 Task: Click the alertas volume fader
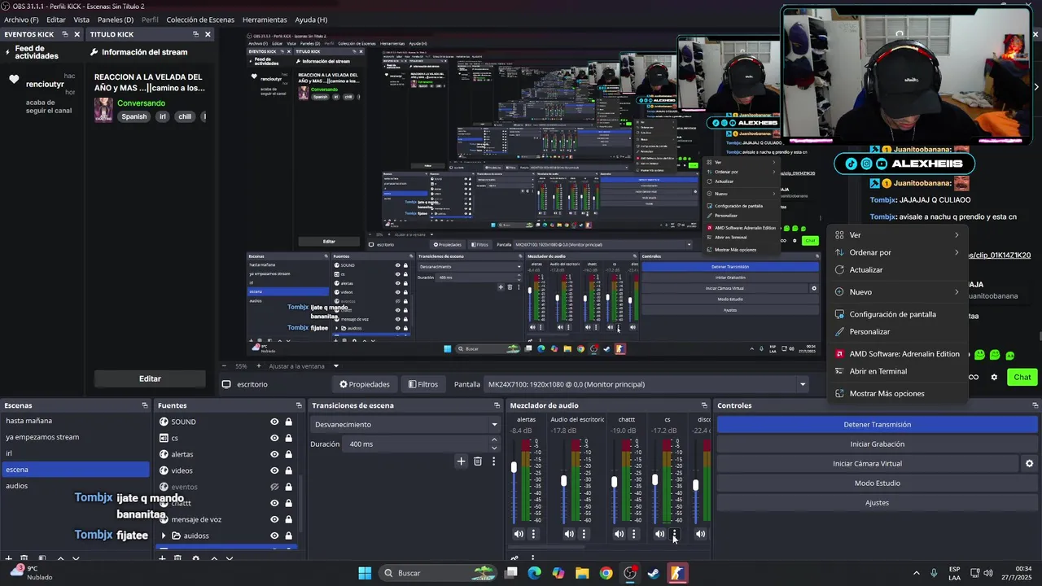[x=514, y=467]
